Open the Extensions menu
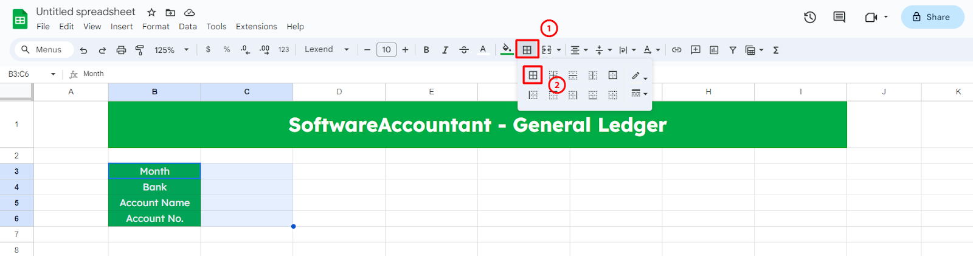Image resolution: width=973 pixels, height=256 pixels. coord(257,27)
